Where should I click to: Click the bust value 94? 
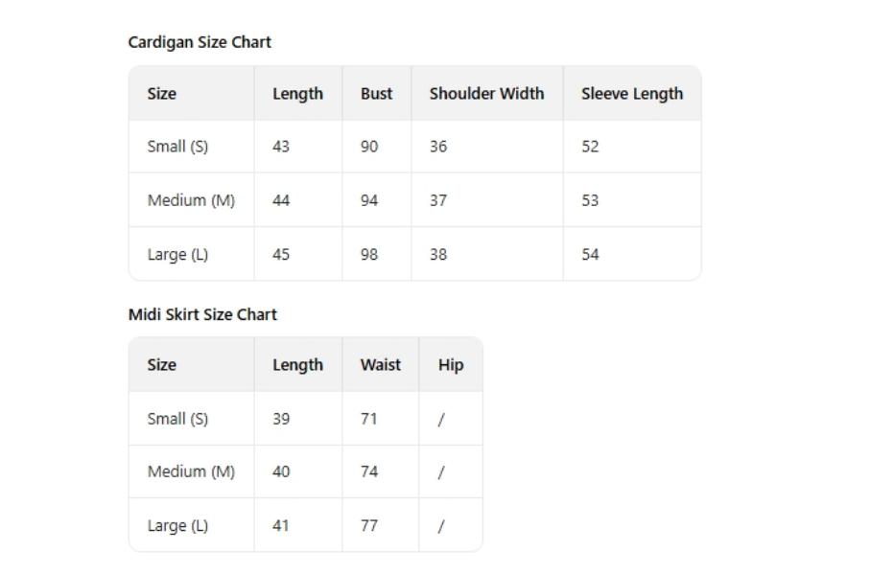click(369, 200)
